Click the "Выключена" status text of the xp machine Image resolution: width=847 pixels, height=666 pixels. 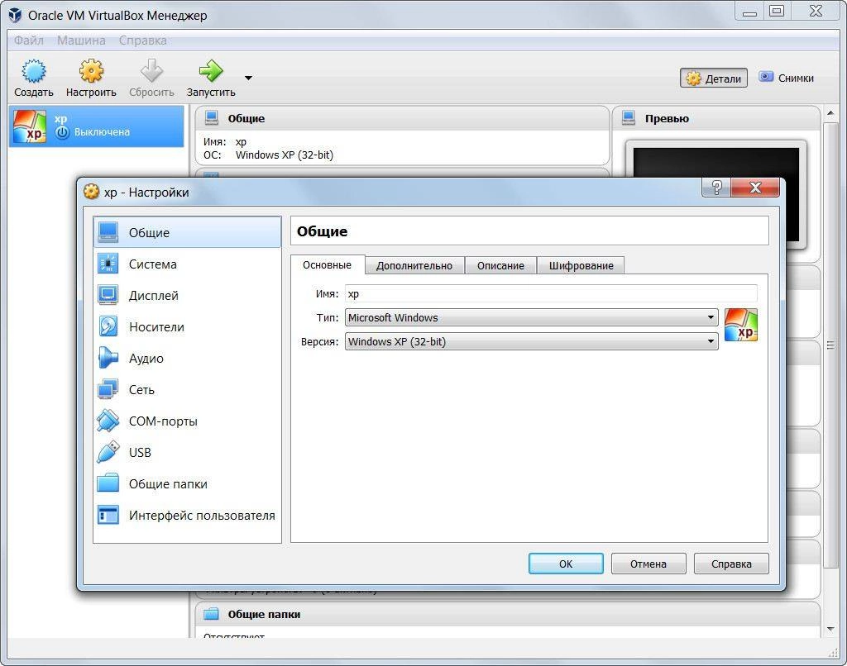[x=102, y=131]
